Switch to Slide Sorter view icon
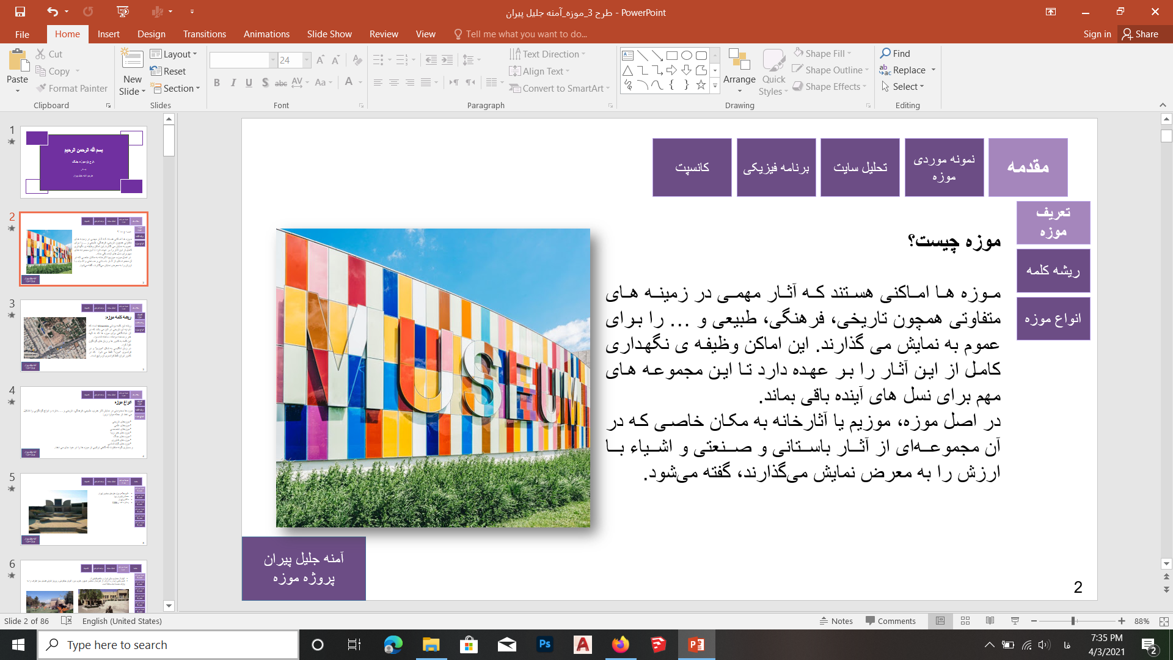 [965, 621]
